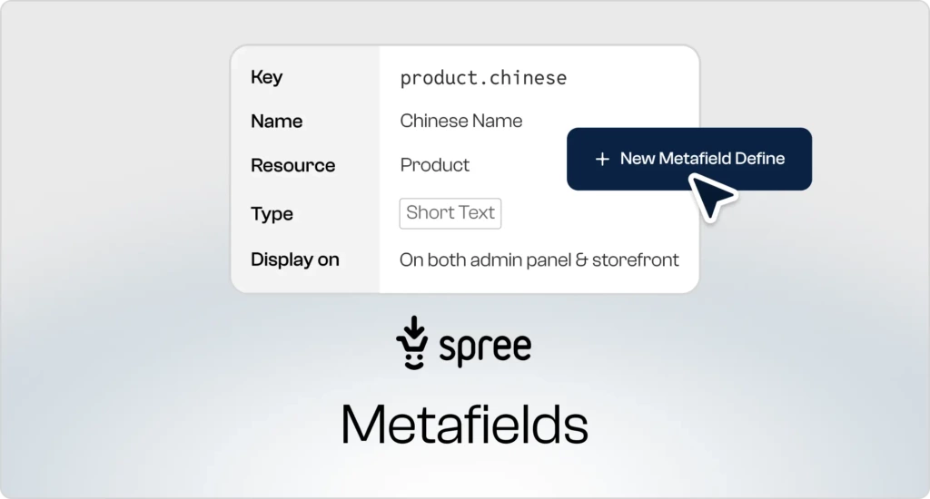Click the large Metafields heading
Viewport: 930px width, 499px height.
click(x=464, y=425)
